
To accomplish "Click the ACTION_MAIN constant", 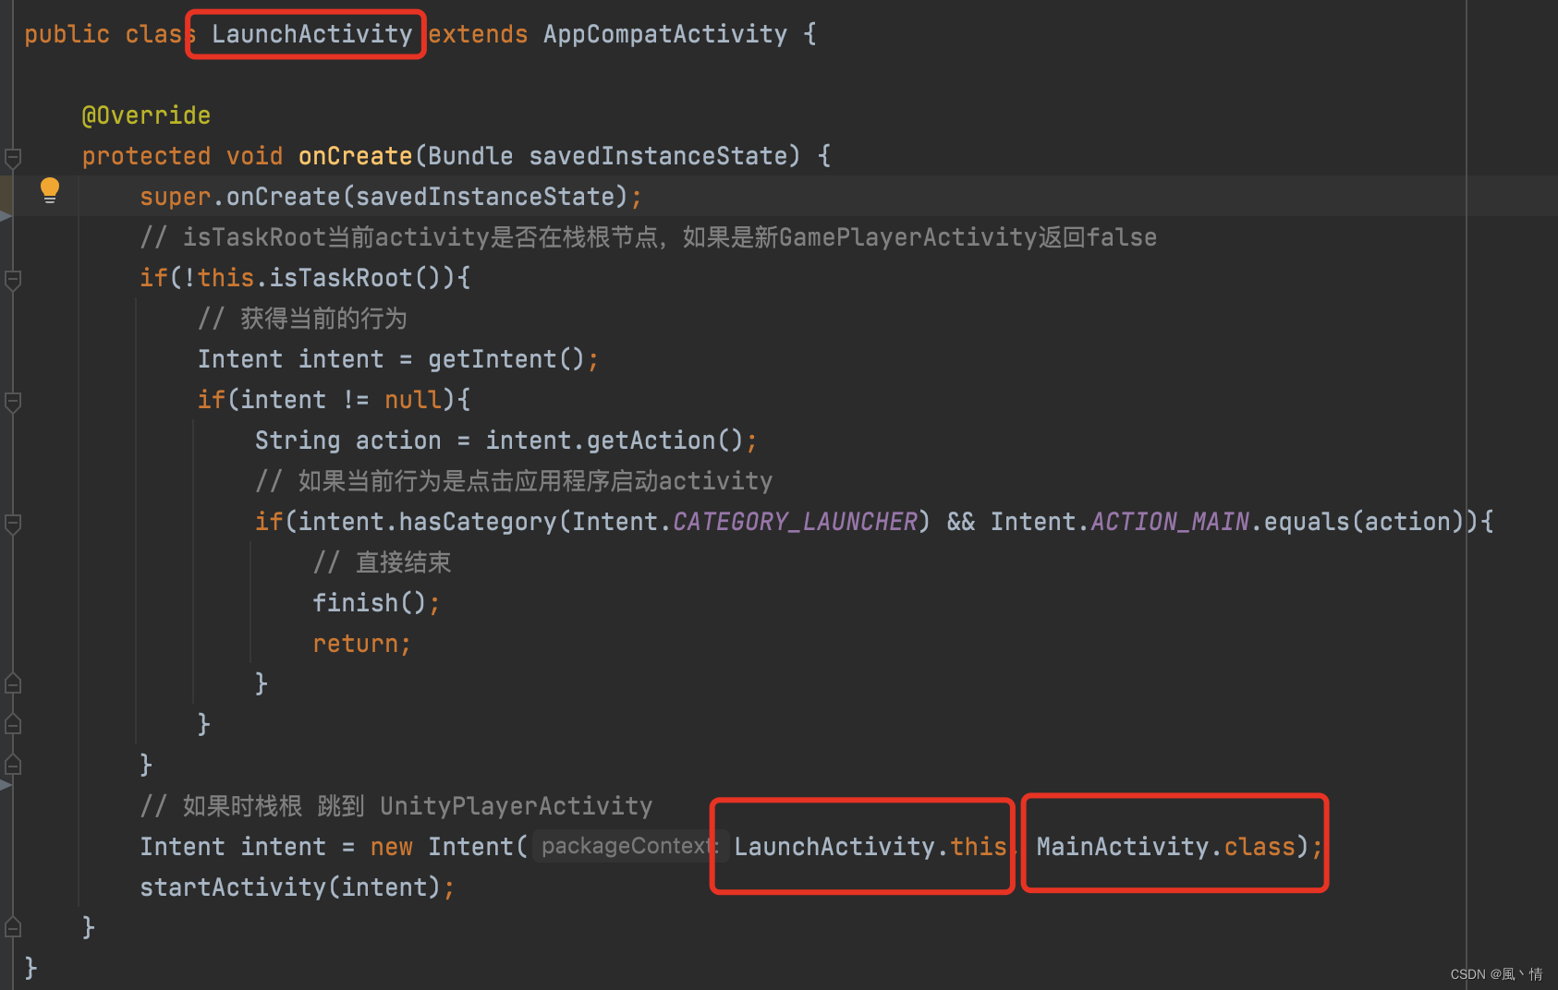I will [x=1170, y=522].
